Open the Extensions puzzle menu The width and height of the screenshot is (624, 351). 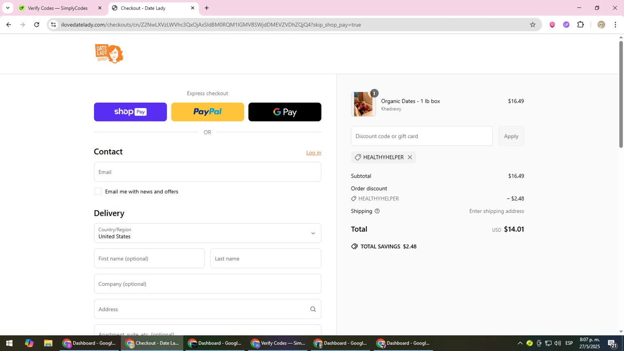[x=581, y=25]
